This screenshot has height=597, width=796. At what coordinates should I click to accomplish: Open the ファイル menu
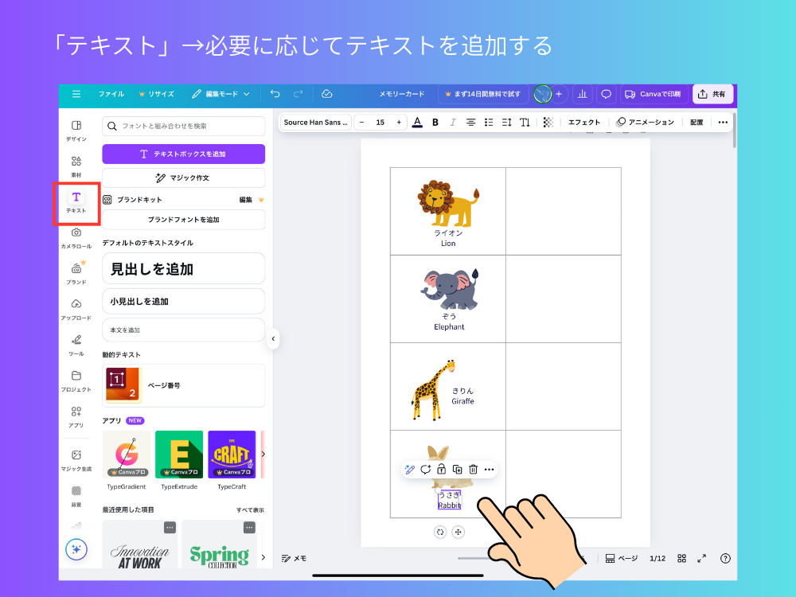(111, 93)
